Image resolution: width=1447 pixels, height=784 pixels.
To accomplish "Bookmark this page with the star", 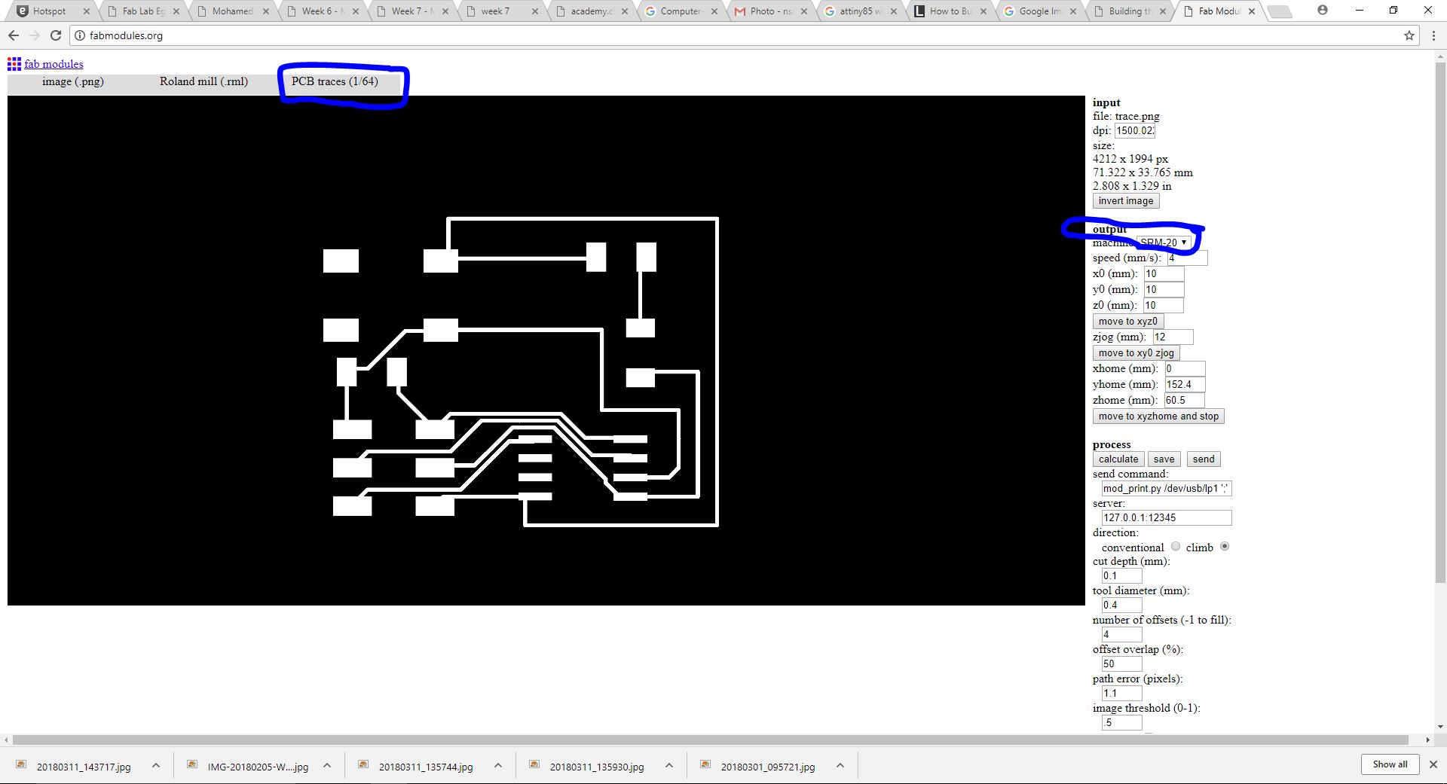I will [x=1409, y=35].
